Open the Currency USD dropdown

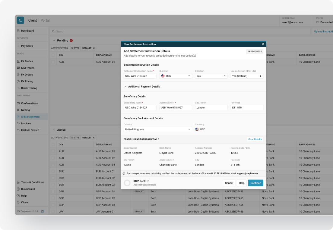[176, 76]
